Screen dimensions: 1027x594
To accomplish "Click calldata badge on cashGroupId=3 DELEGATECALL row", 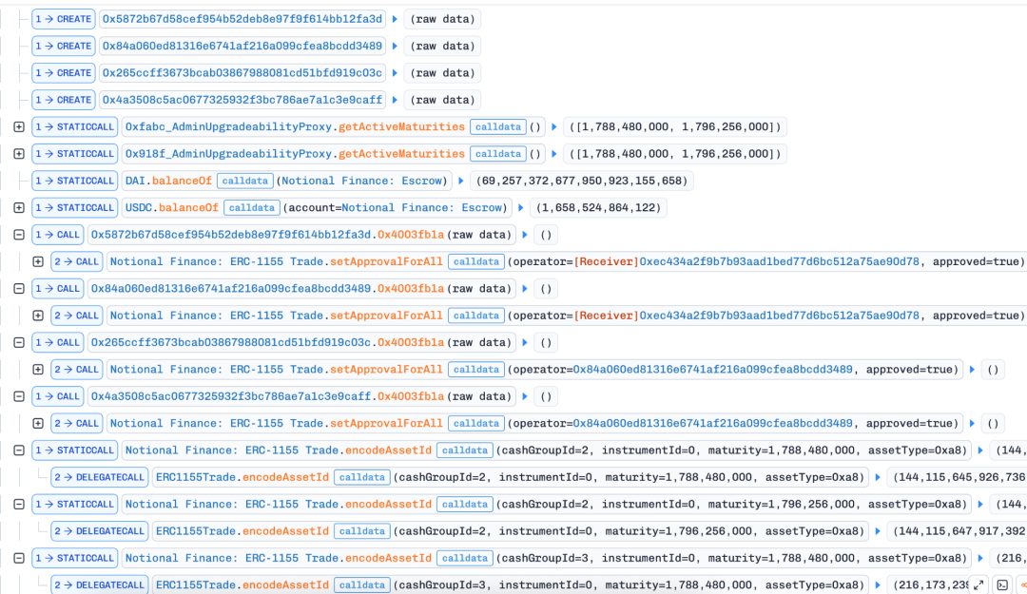I will coord(362,584).
